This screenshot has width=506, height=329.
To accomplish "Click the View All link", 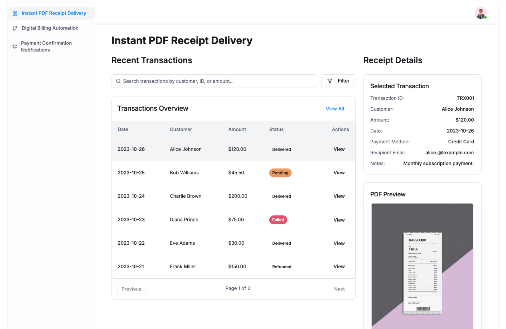I will coord(335,109).
